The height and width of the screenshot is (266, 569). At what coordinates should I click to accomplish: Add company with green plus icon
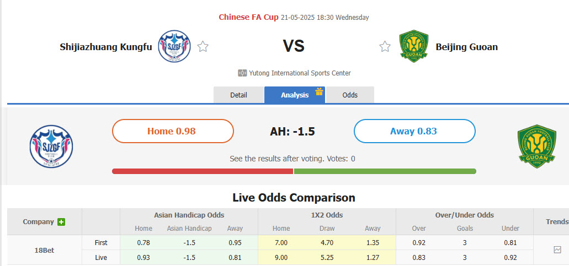coord(61,222)
